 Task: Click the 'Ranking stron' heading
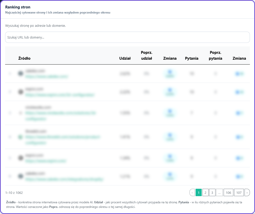tap(18, 7)
